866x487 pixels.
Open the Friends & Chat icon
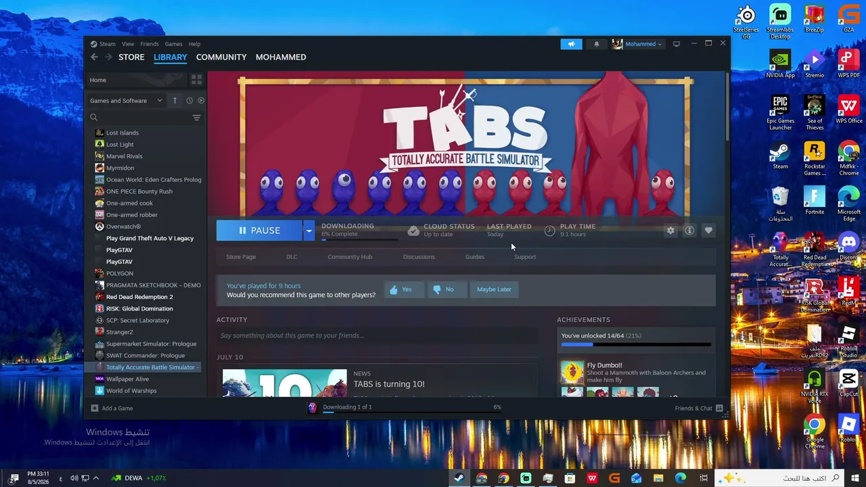[719, 409]
